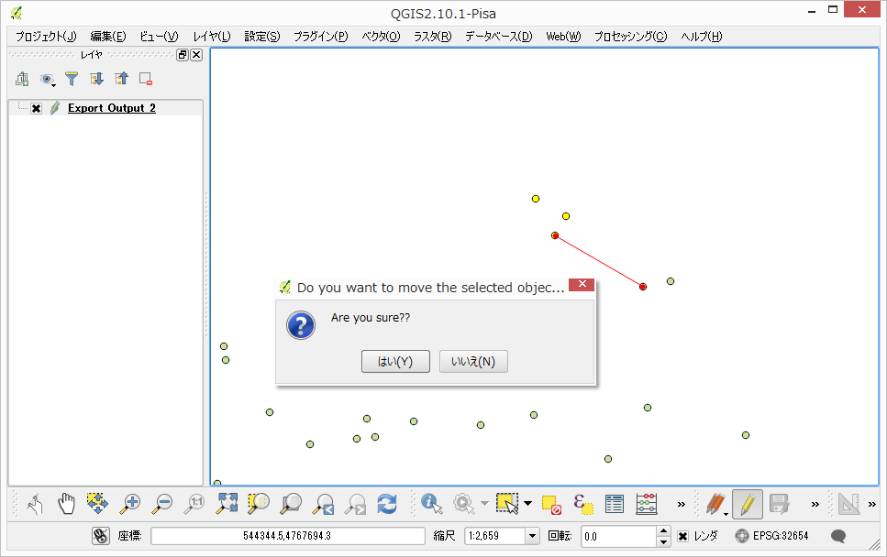887x557 pixels.
Task: Select the Zoom Out magnifier tool
Action: [x=162, y=503]
